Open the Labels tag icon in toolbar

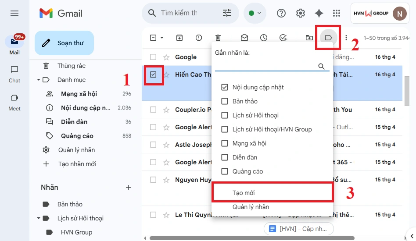tap(328, 38)
